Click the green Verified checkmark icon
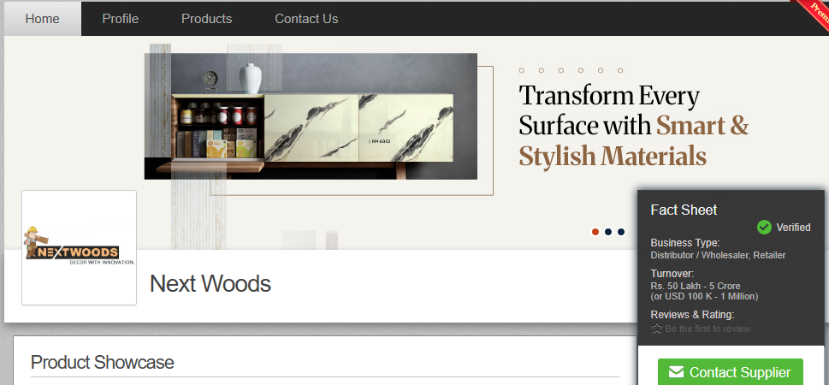 (x=764, y=227)
